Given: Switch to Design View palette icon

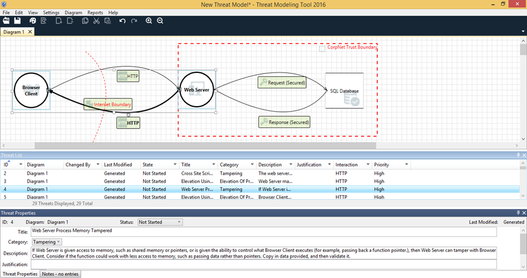Looking at the screenshot, I should pos(33,21).
